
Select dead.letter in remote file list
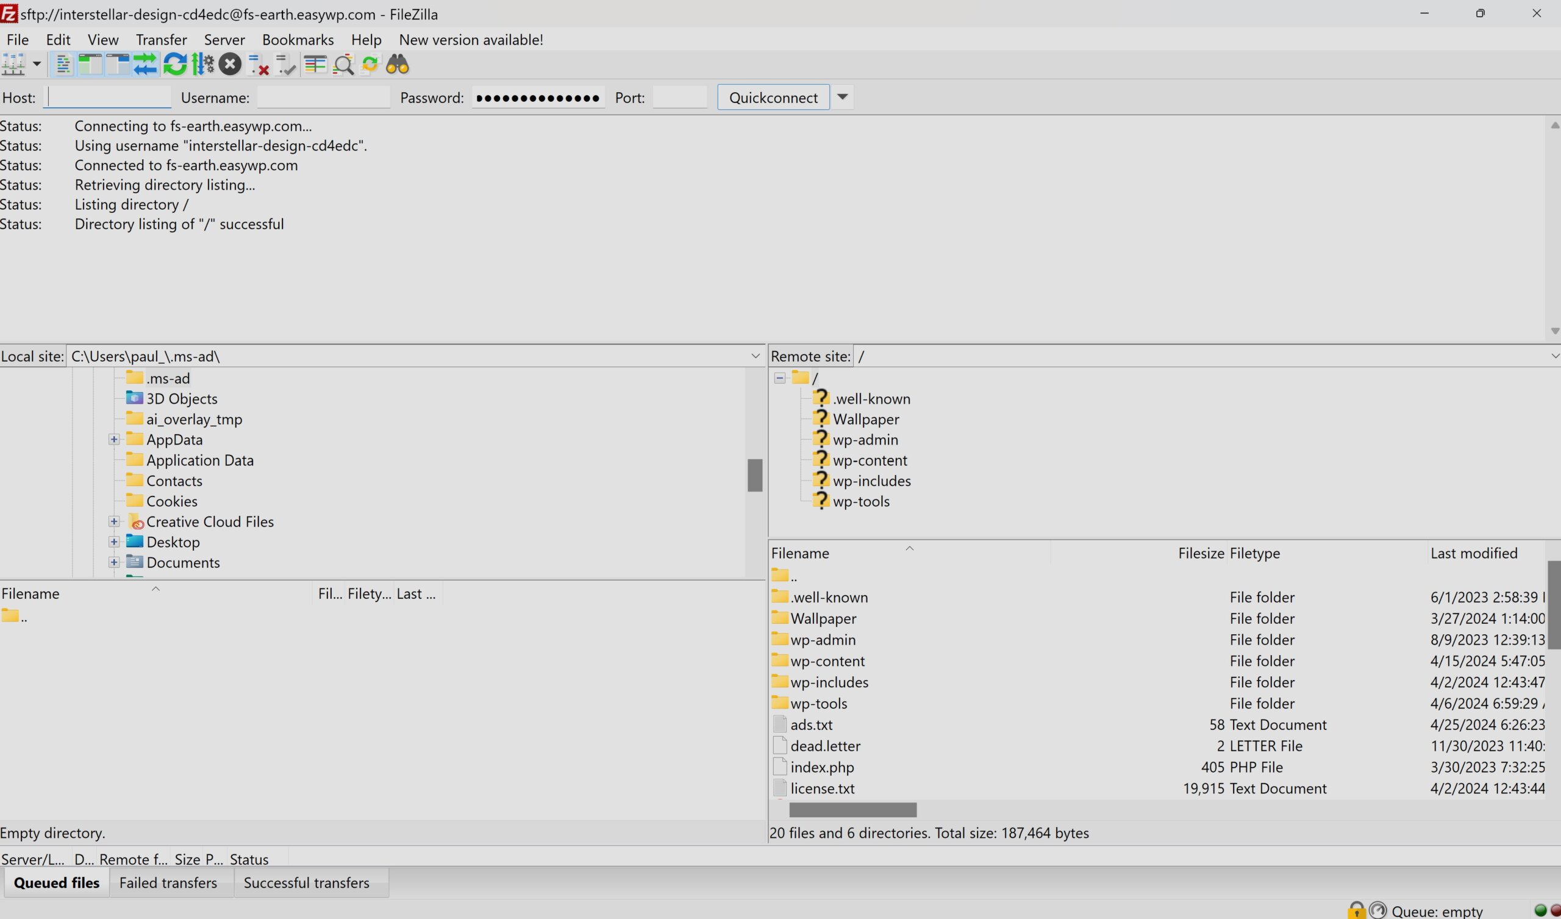[x=816, y=745]
